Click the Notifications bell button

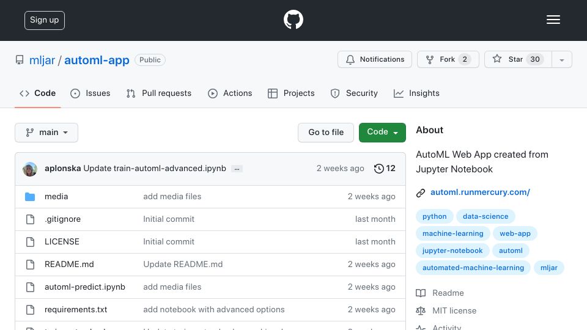(x=375, y=59)
